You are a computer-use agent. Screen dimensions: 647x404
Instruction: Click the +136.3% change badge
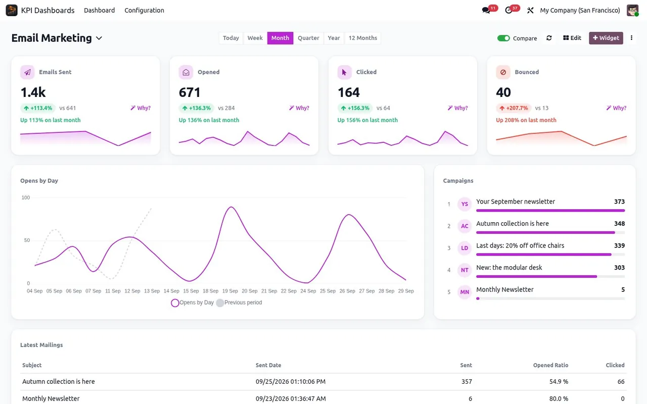[197, 108]
